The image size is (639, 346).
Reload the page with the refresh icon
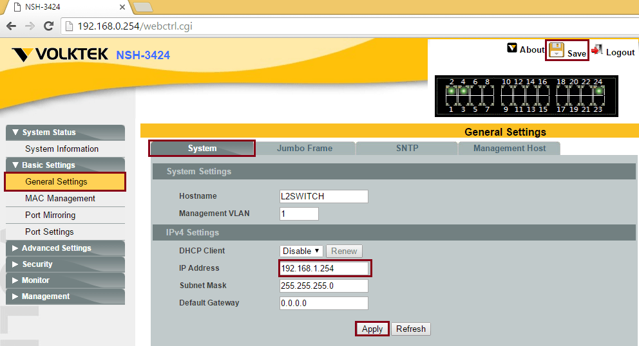48,26
